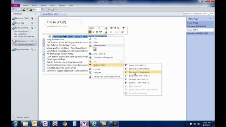
Task: Apply text highlight color in mini toolbar
Action: (x=100, y=32)
